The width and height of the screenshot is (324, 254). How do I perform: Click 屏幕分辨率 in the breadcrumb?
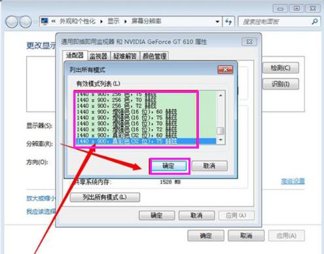(x=147, y=22)
